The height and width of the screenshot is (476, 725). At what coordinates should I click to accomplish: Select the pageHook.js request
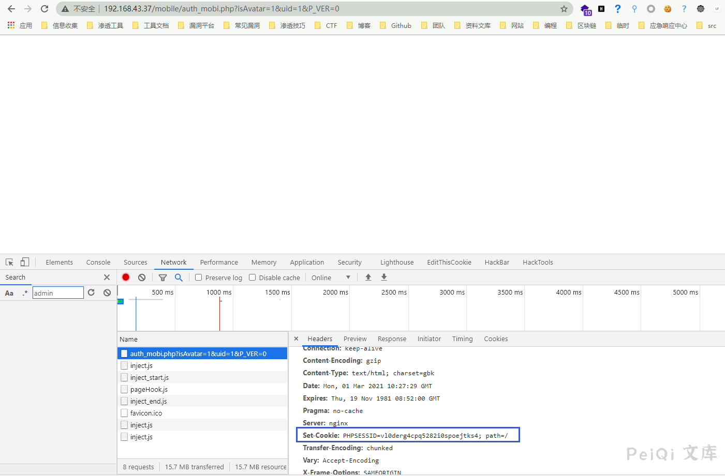[x=149, y=389]
